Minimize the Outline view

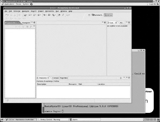tap(127, 22)
